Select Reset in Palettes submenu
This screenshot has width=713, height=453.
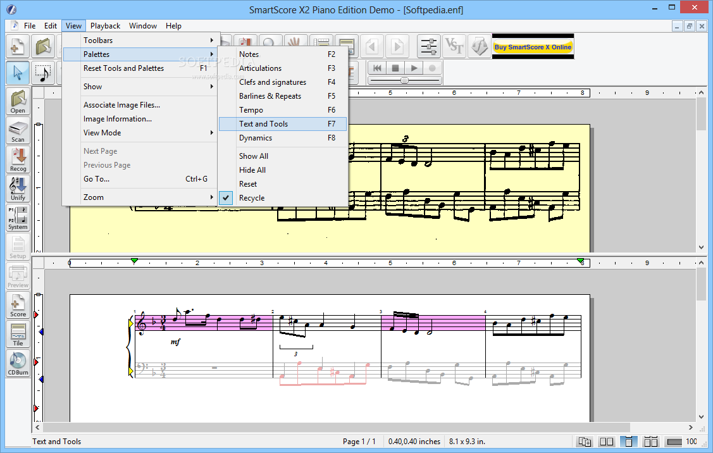coord(282,184)
